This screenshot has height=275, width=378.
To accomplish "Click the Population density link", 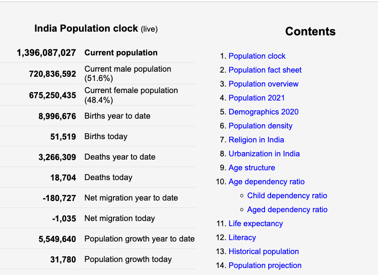I will click(260, 126).
